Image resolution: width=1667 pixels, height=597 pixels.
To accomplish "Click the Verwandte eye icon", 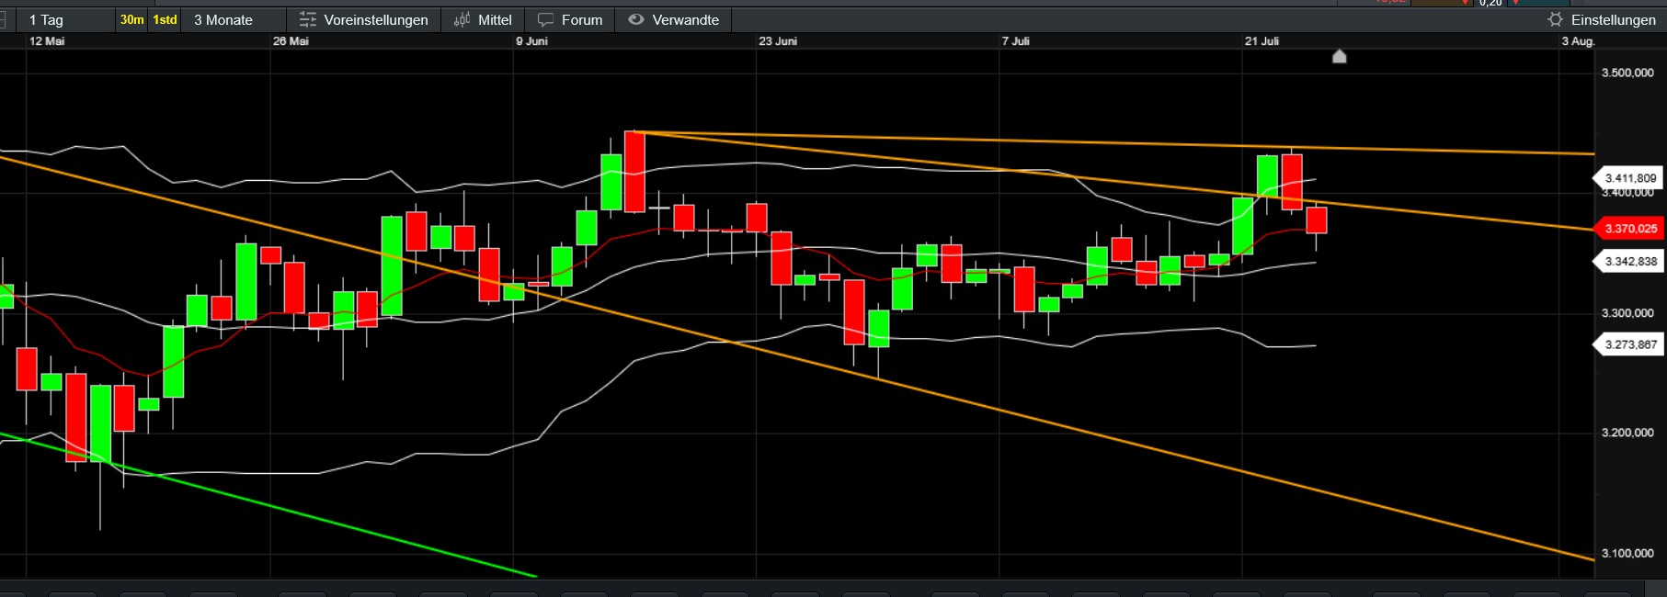I will (636, 19).
